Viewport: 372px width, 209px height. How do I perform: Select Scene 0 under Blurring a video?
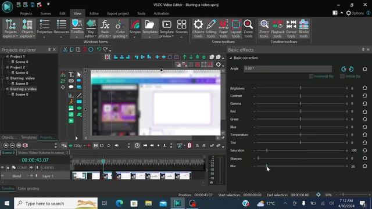[x=22, y=94]
